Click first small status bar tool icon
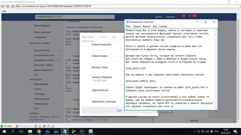This screenshot has height=135, width=241. click(36, 126)
